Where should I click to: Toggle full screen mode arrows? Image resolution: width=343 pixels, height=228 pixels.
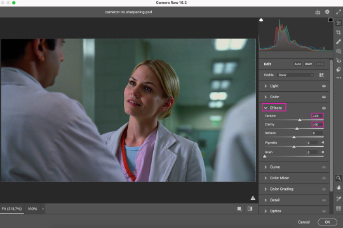click(x=339, y=12)
